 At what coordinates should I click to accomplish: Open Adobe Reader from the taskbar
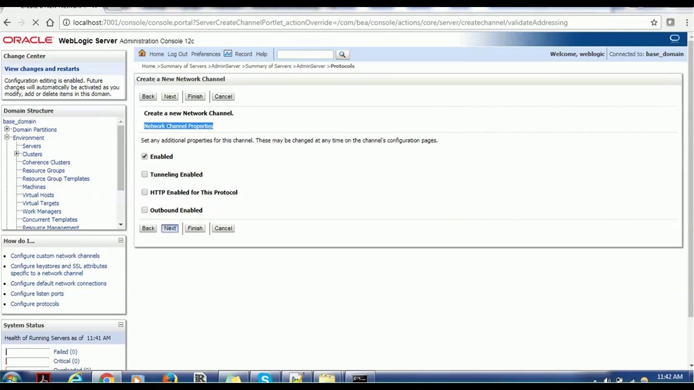click(43, 379)
